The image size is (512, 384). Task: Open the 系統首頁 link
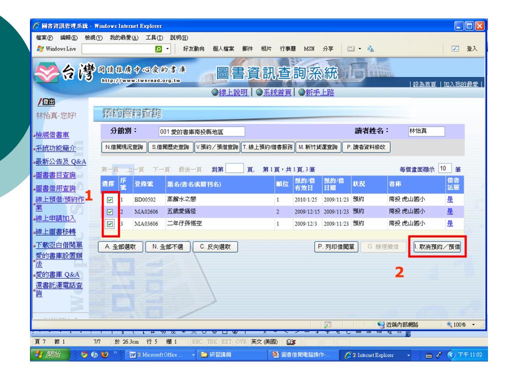tap(277, 92)
